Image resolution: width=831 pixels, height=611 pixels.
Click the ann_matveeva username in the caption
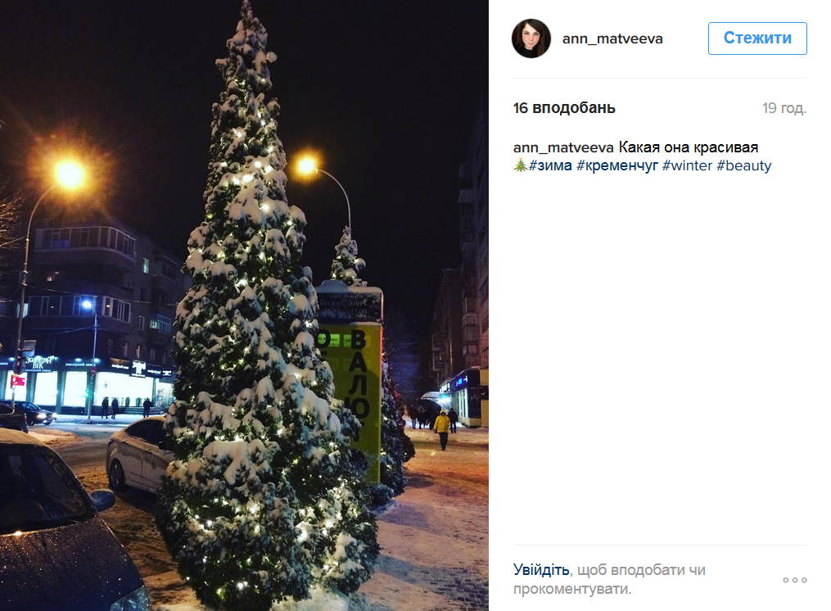(x=563, y=147)
